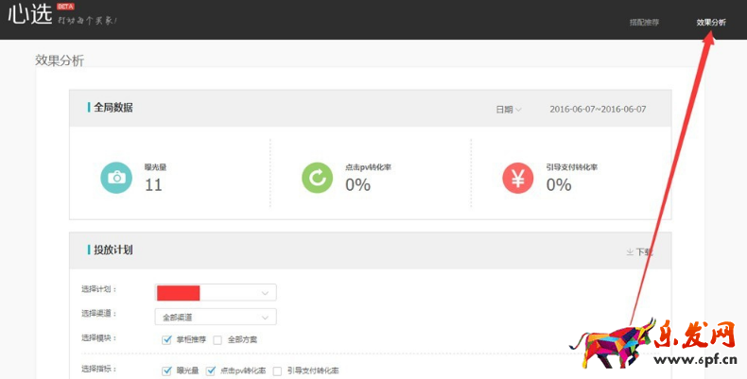The image size is (747, 379).
Task: Click the 0% under 引导支付转化率
Action: tap(559, 184)
